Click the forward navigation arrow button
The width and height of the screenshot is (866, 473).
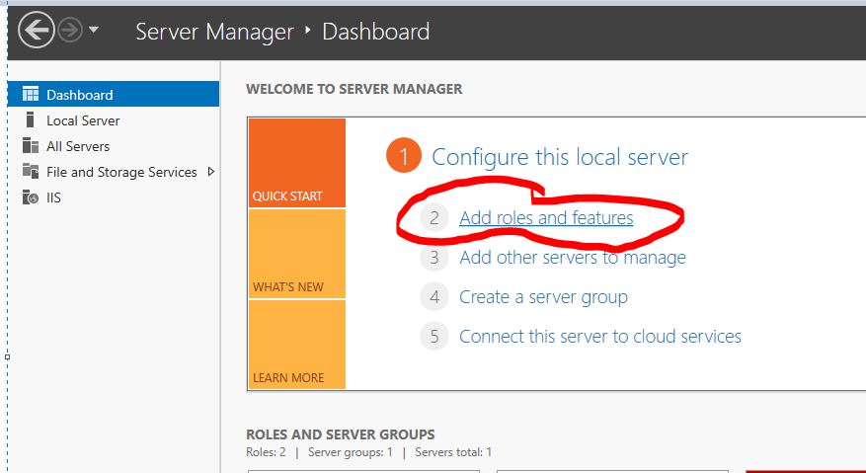click(x=70, y=31)
